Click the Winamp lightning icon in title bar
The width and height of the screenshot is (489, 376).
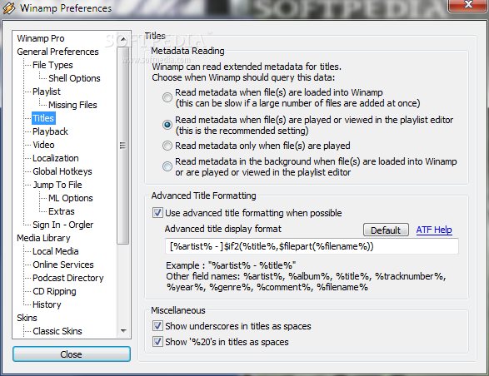point(8,8)
